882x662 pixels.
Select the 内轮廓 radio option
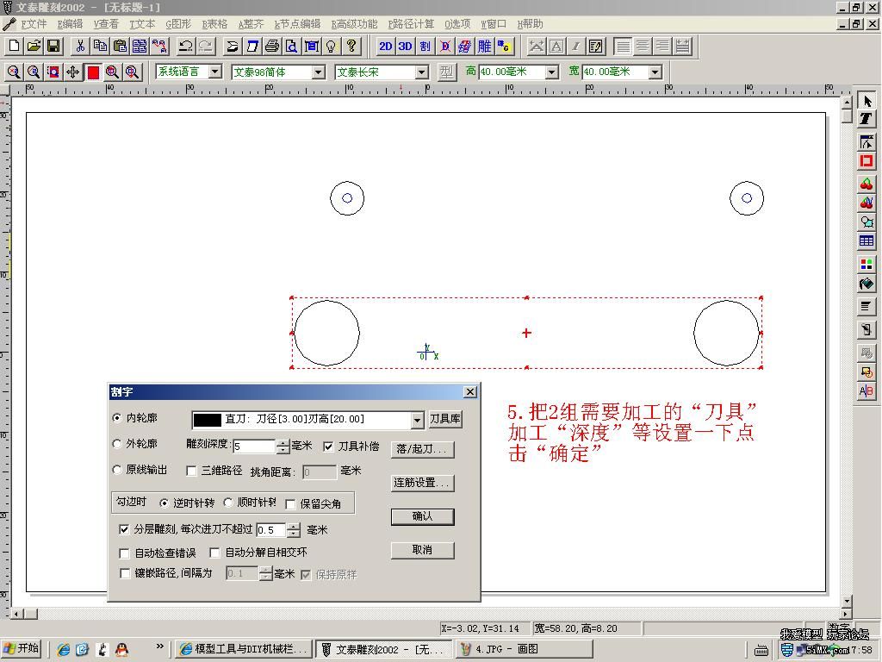pyautogui.click(x=117, y=418)
